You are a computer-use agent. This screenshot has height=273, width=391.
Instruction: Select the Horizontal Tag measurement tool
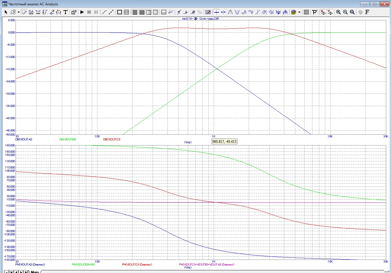(x=38, y=12)
